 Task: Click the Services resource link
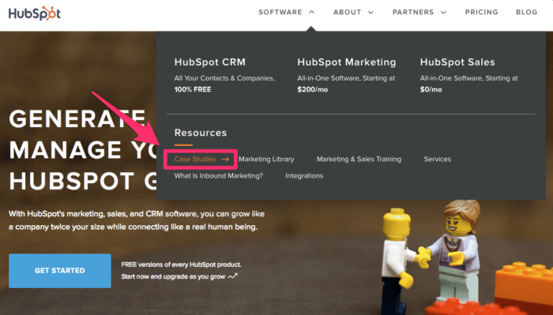438,159
